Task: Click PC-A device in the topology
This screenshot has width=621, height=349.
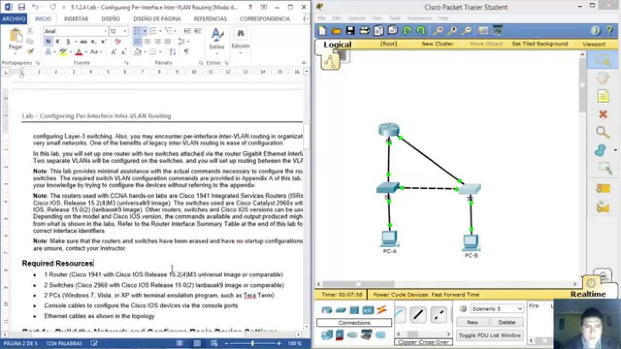Action: [390, 238]
